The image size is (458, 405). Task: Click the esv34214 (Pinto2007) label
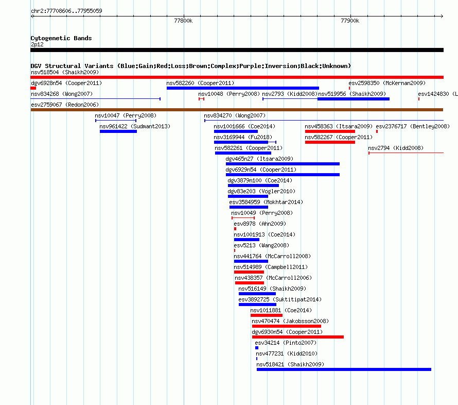coord(286,343)
